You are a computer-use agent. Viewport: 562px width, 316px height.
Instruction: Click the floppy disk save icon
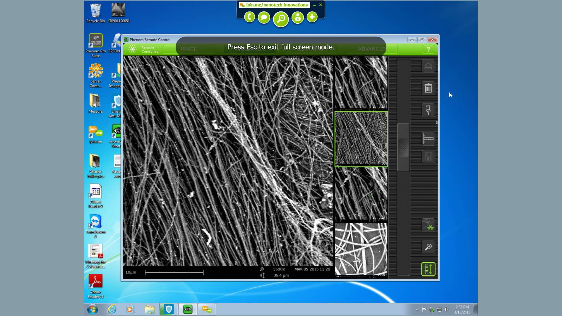tap(428, 157)
